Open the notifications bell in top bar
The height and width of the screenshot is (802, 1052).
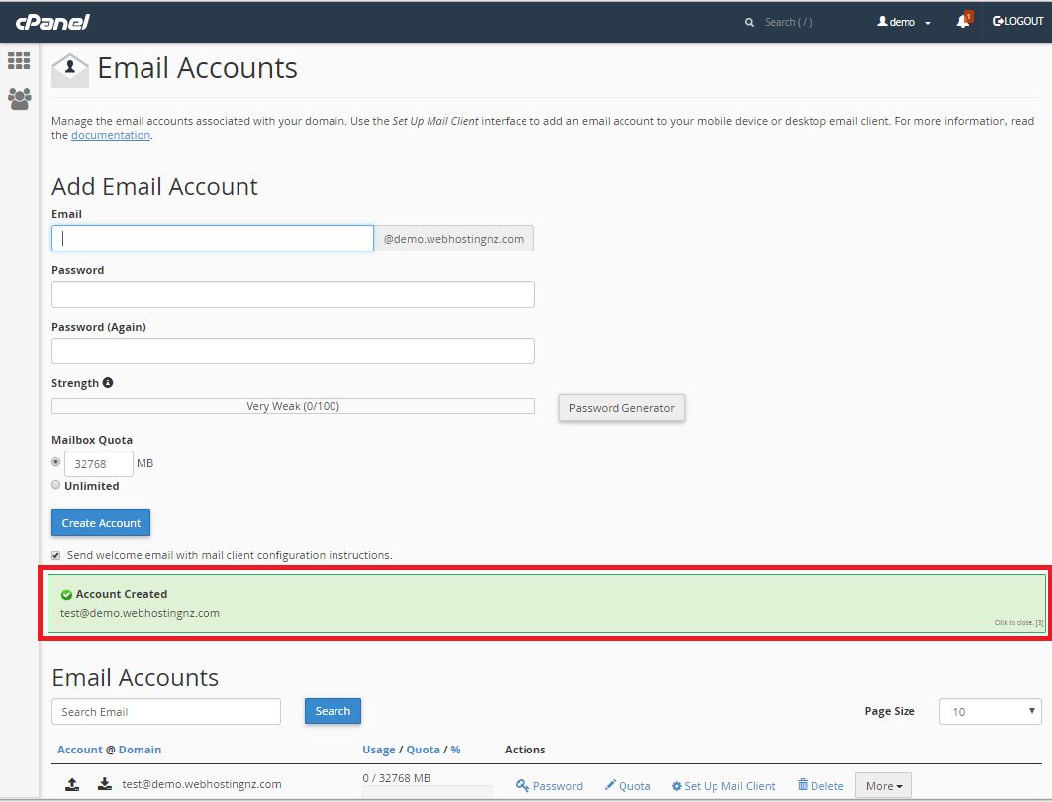(x=961, y=20)
